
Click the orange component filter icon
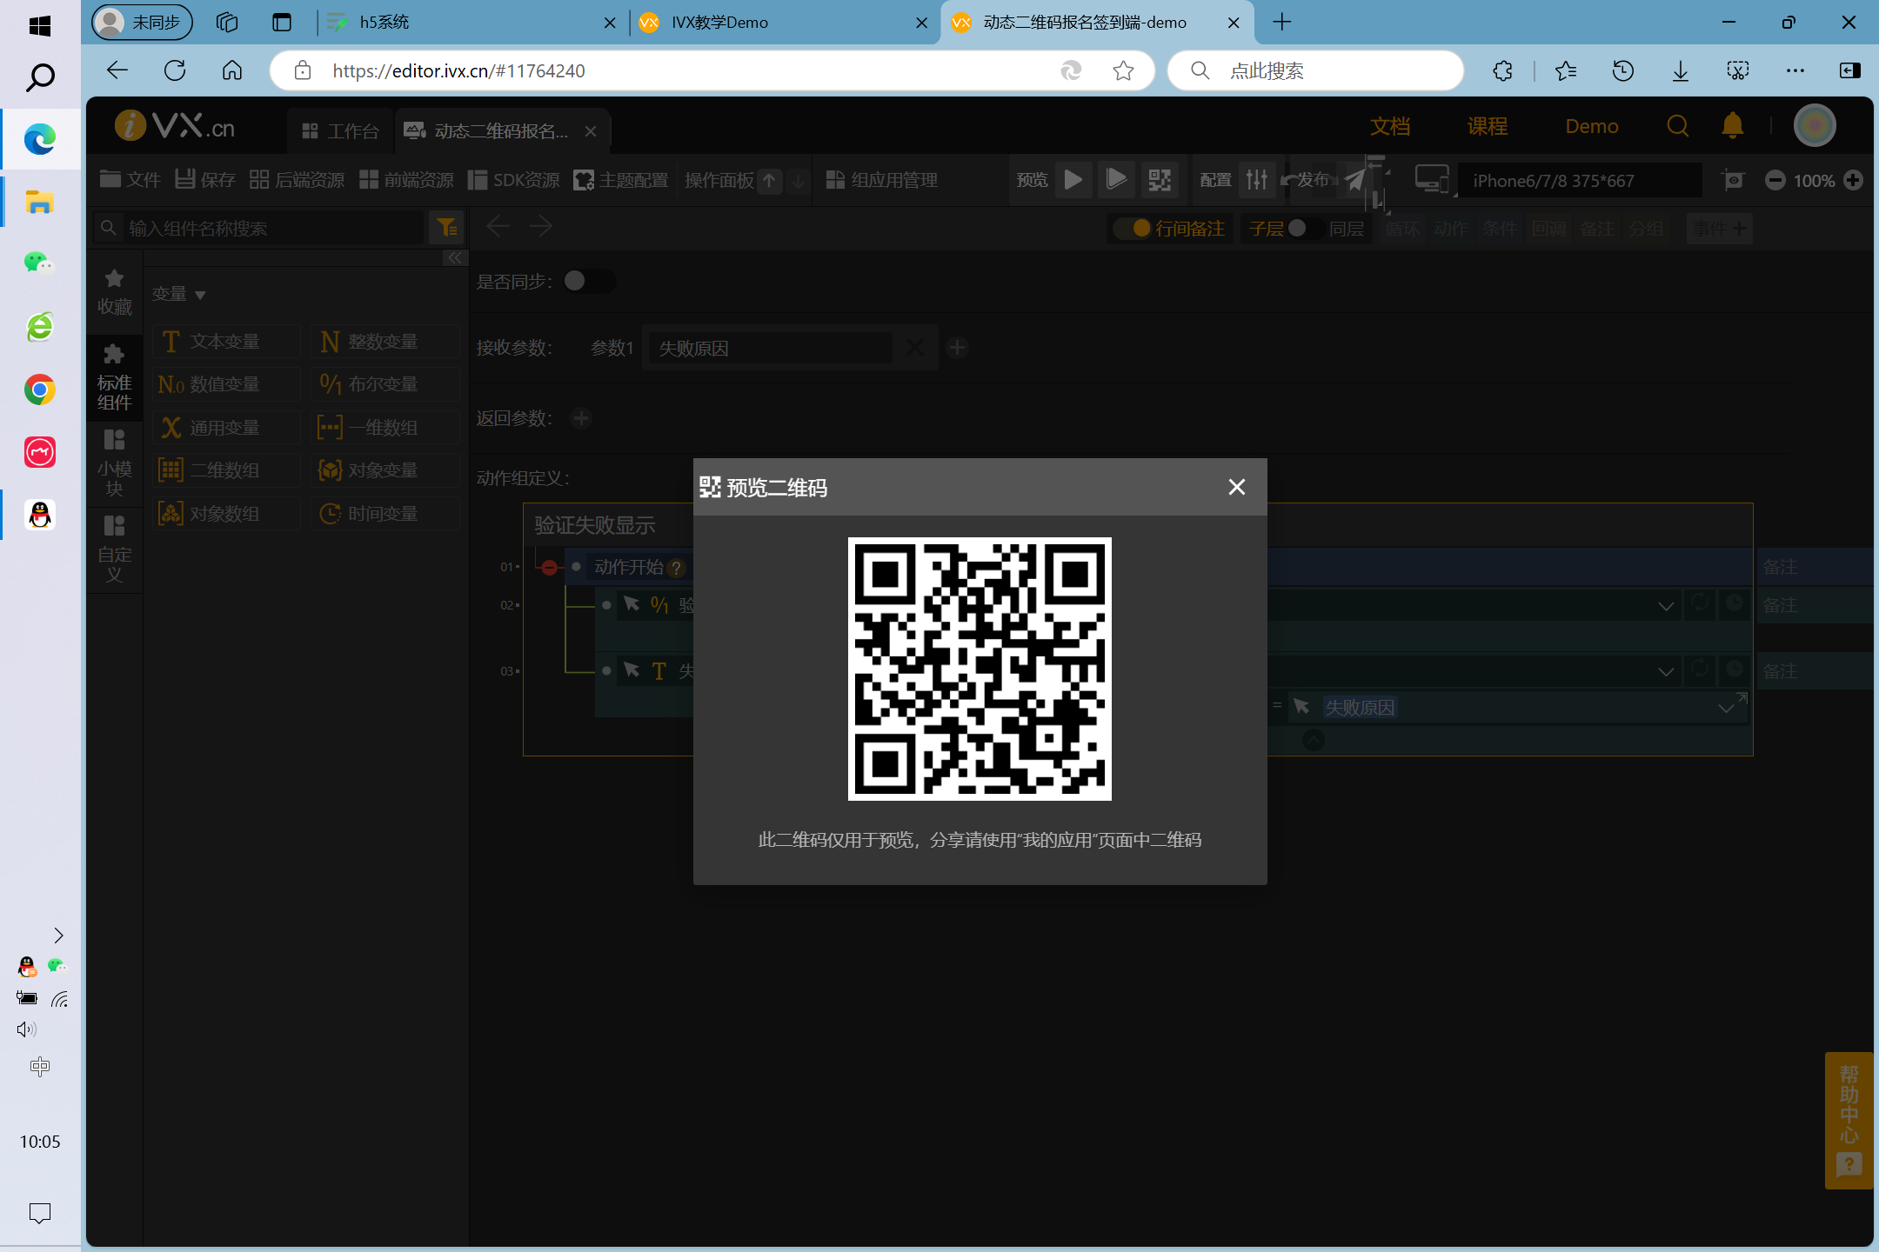tap(447, 228)
